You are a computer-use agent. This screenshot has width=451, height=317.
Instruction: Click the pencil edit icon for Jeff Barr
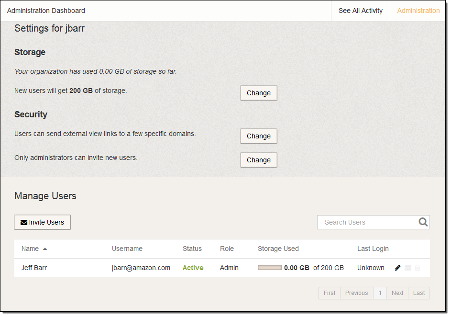click(x=397, y=268)
